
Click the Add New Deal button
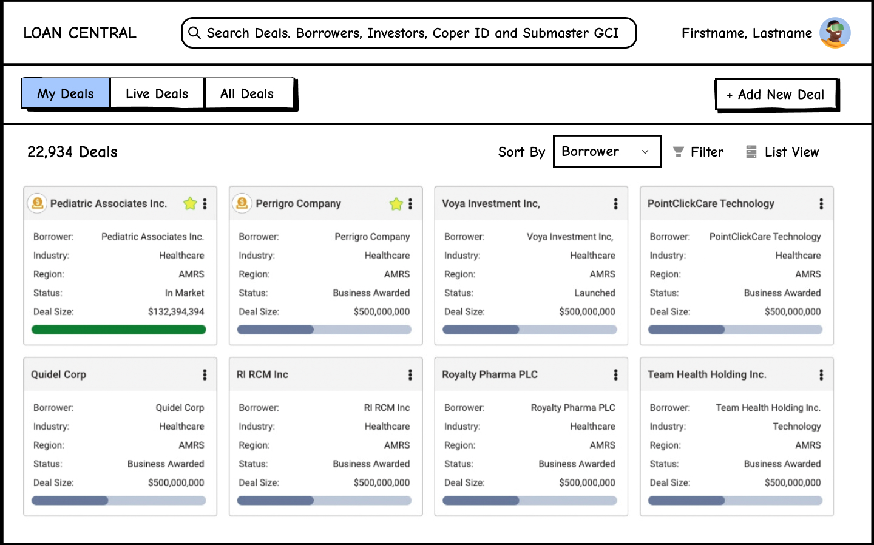pyautogui.click(x=776, y=95)
